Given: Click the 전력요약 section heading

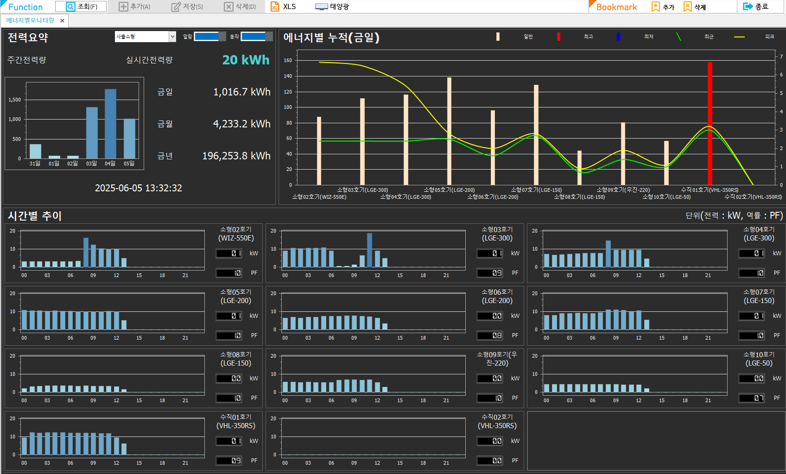Looking at the screenshot, I should [28, 38].
